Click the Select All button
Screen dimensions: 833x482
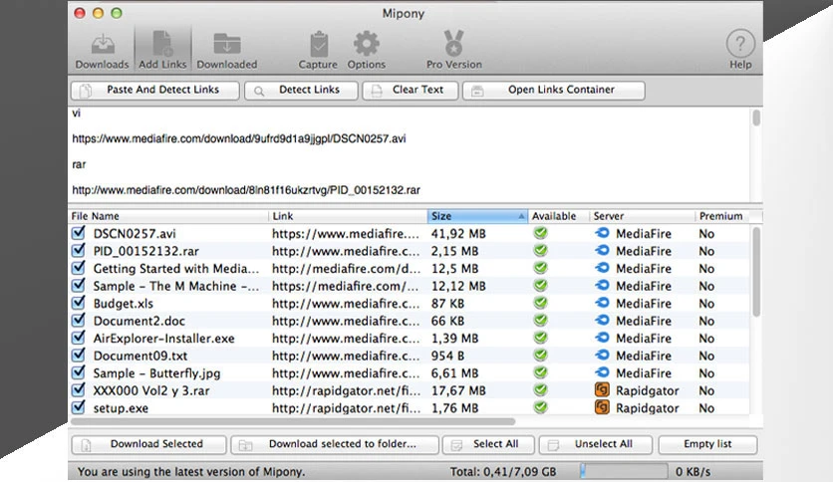click(x=488, y=444)
